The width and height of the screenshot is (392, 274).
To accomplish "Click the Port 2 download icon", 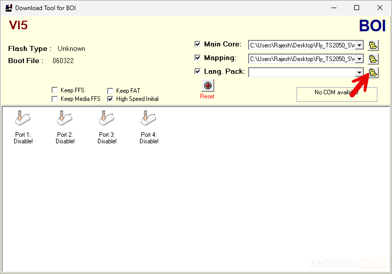I will coord(65,119).
